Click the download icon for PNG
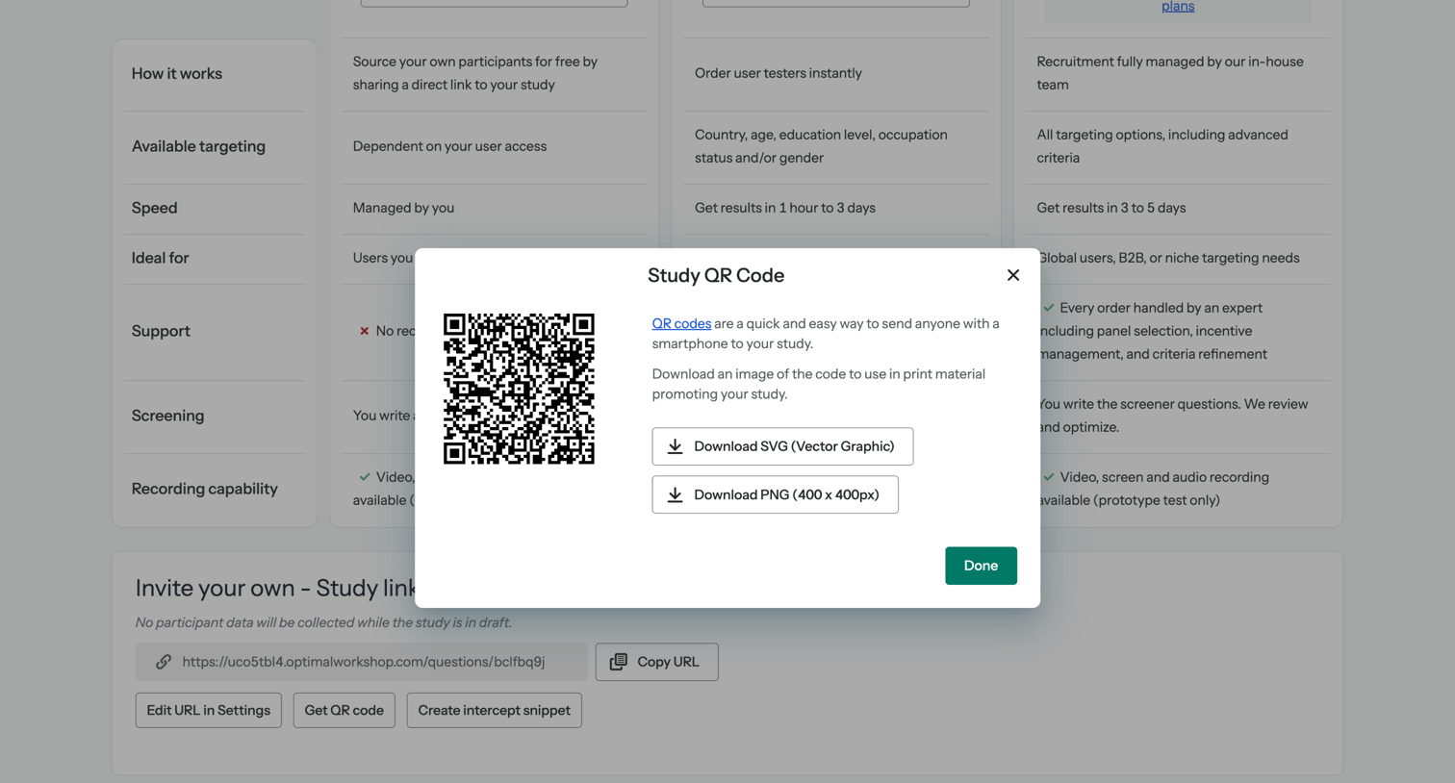 [x=676, y=494]
